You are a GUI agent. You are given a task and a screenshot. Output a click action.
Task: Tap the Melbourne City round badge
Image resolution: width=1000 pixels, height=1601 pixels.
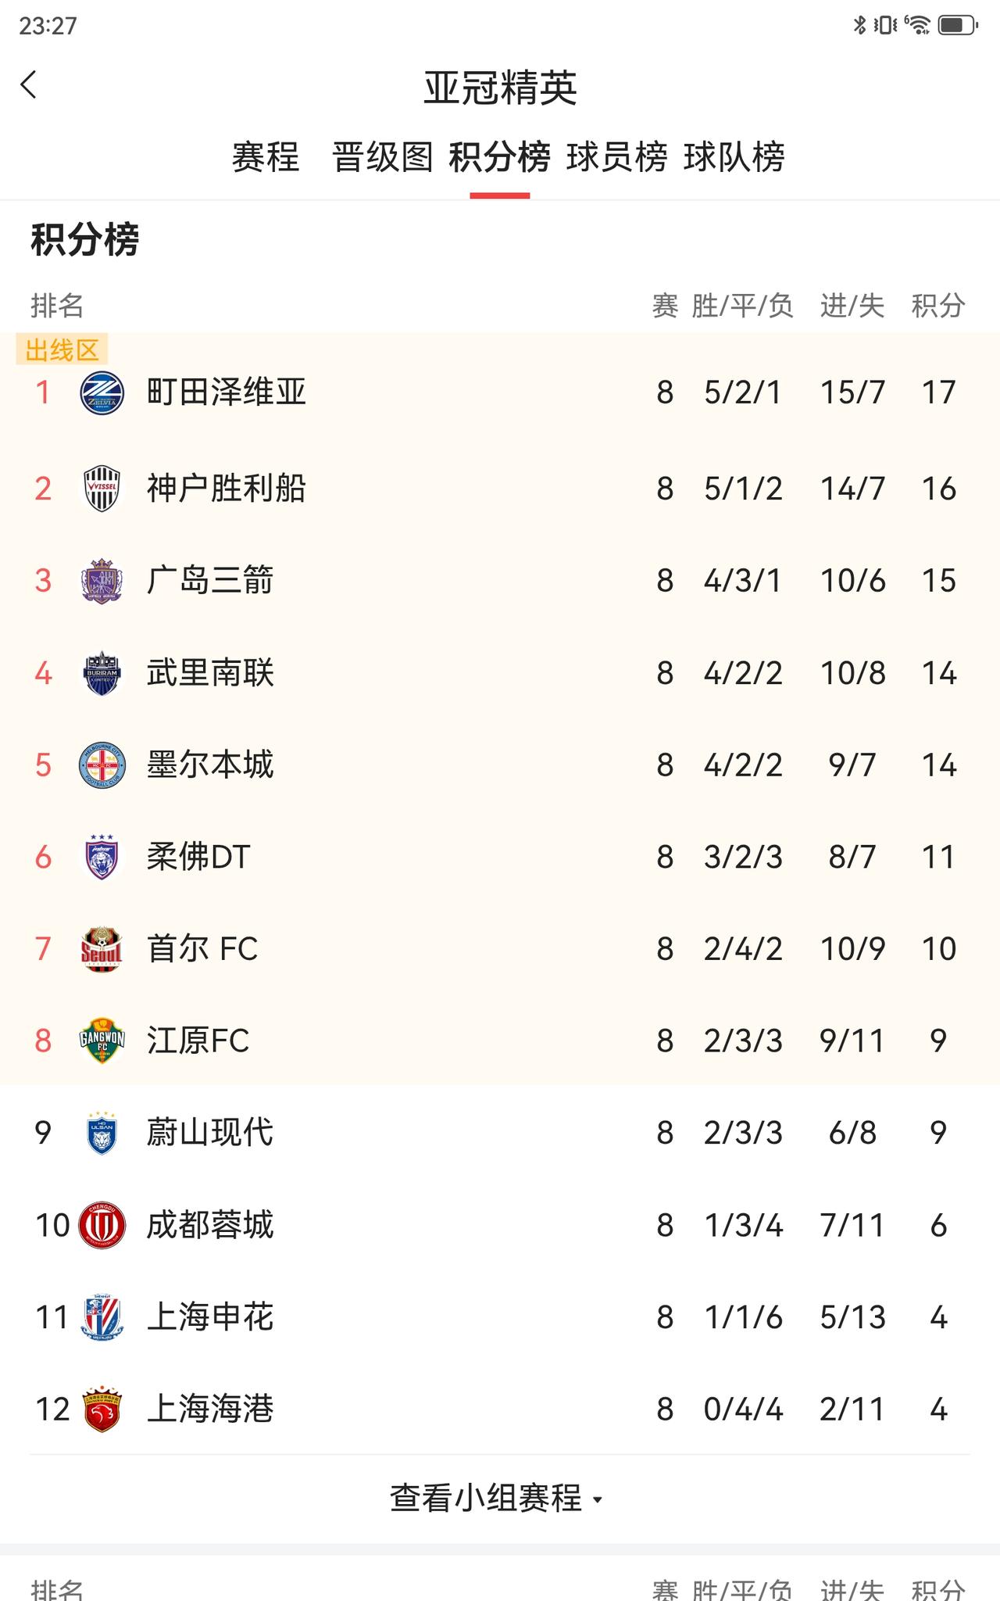[x=102, y=765]
